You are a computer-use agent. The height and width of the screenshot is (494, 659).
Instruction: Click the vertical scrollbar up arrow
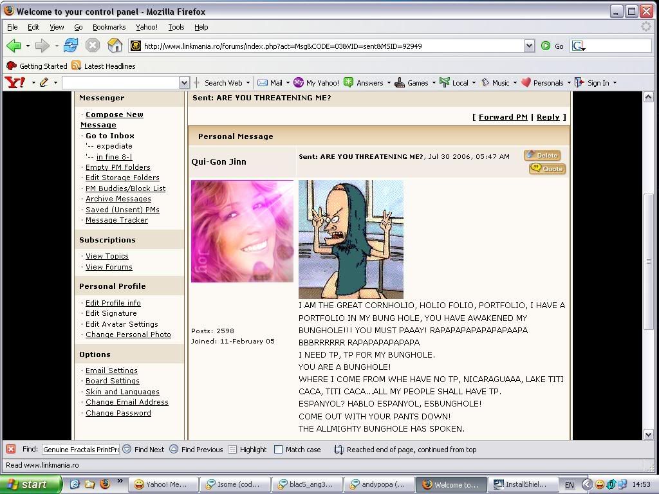[648, 97]
